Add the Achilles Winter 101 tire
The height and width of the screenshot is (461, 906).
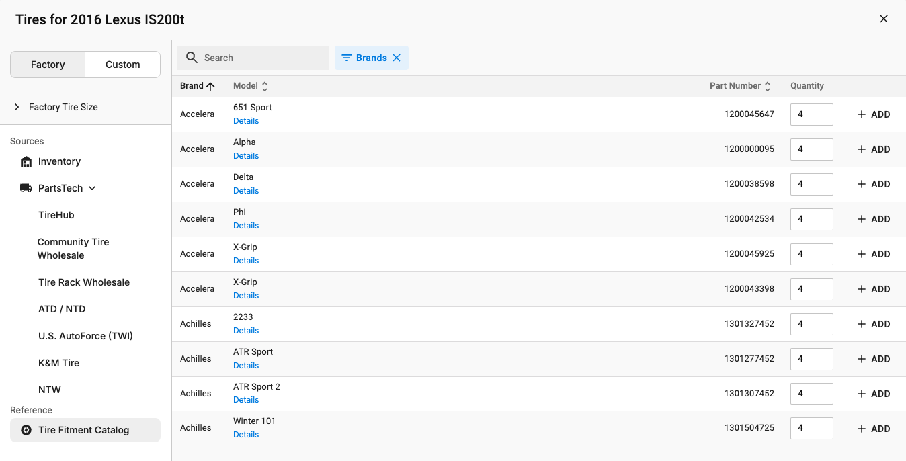tap(874, 429)
